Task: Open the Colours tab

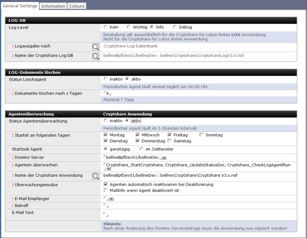Action: [x=77, y=6]
